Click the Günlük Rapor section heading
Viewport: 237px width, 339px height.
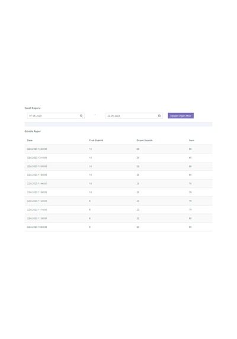pyautogui.click(x=33, y=131)
